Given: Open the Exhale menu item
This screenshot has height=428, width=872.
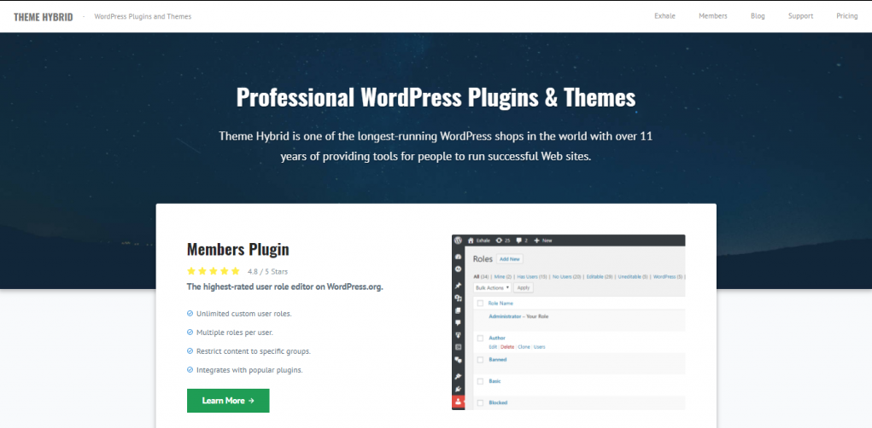Looking at the screenshot, I should click(x=664, y=16).
